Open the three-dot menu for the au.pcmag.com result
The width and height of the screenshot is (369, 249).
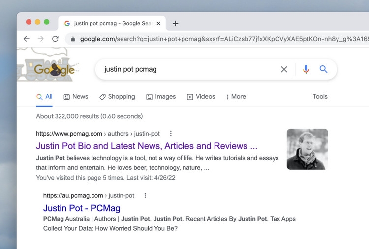[x=145, y=195]
